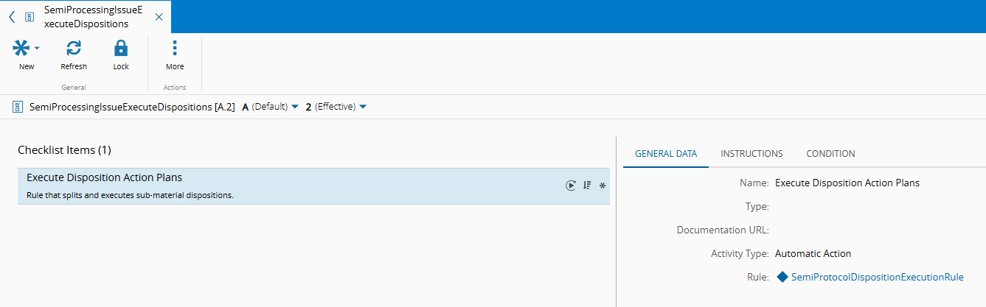Click the checklist icon beside the page title
Viewport: 986px width, 307px height.
point(18,107)
